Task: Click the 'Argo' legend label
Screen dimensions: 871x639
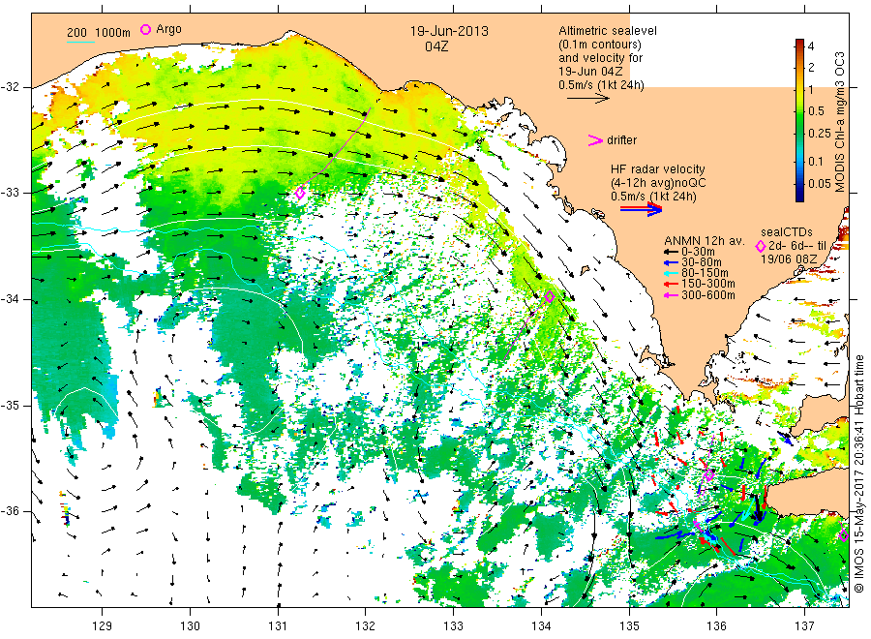Action: tap(168, 29)
